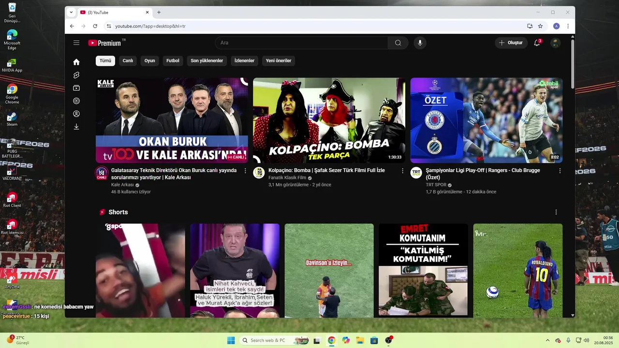This screenshot has width=619, height=348.
Task: Open Steam from the desktop
Action: click(12, 119)
